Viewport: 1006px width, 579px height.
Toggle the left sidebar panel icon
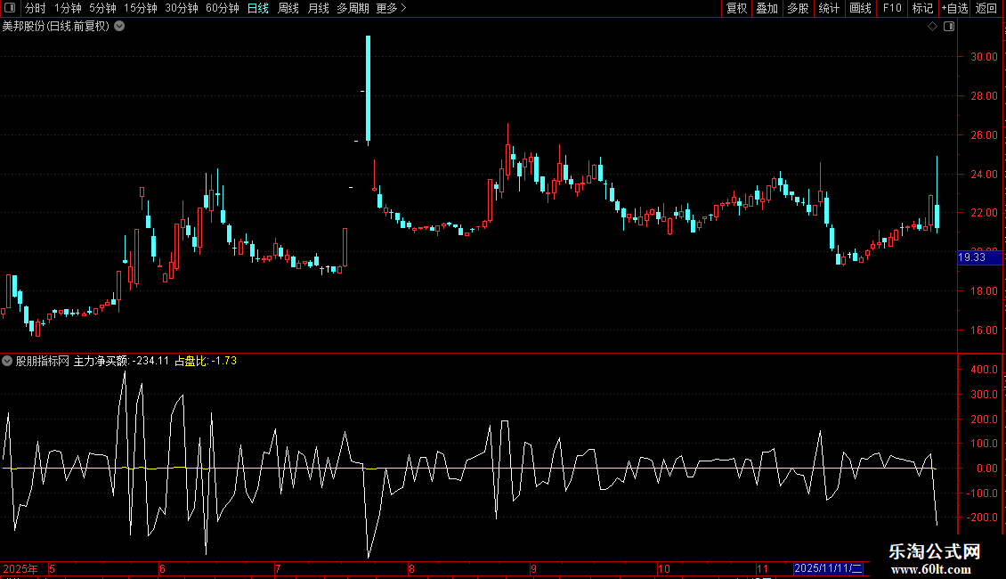(x=10, y=8)
